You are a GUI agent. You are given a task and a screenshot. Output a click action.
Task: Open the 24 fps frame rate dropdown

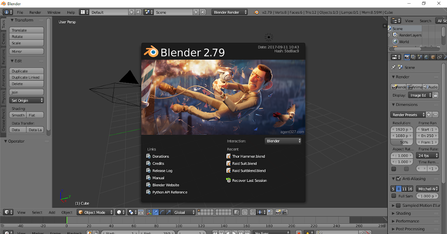pyautogui.click(x=427, y=156)
